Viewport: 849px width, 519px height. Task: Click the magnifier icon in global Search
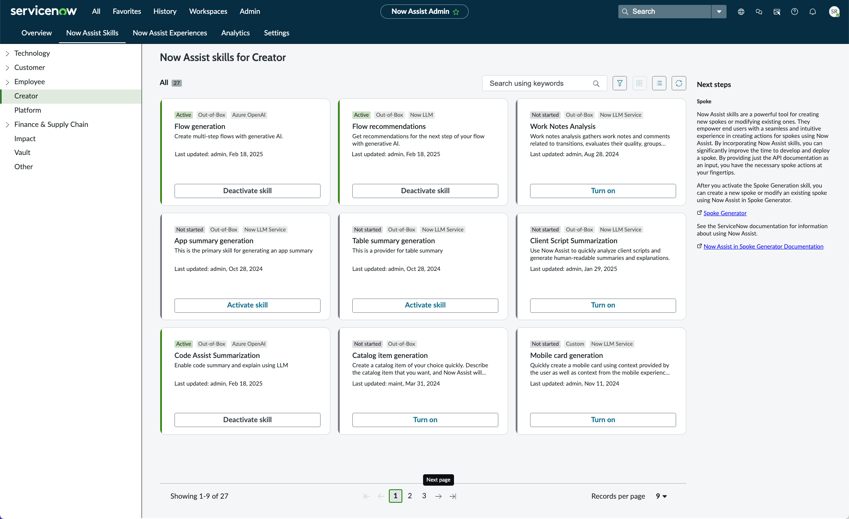click(x=625, y=12)
